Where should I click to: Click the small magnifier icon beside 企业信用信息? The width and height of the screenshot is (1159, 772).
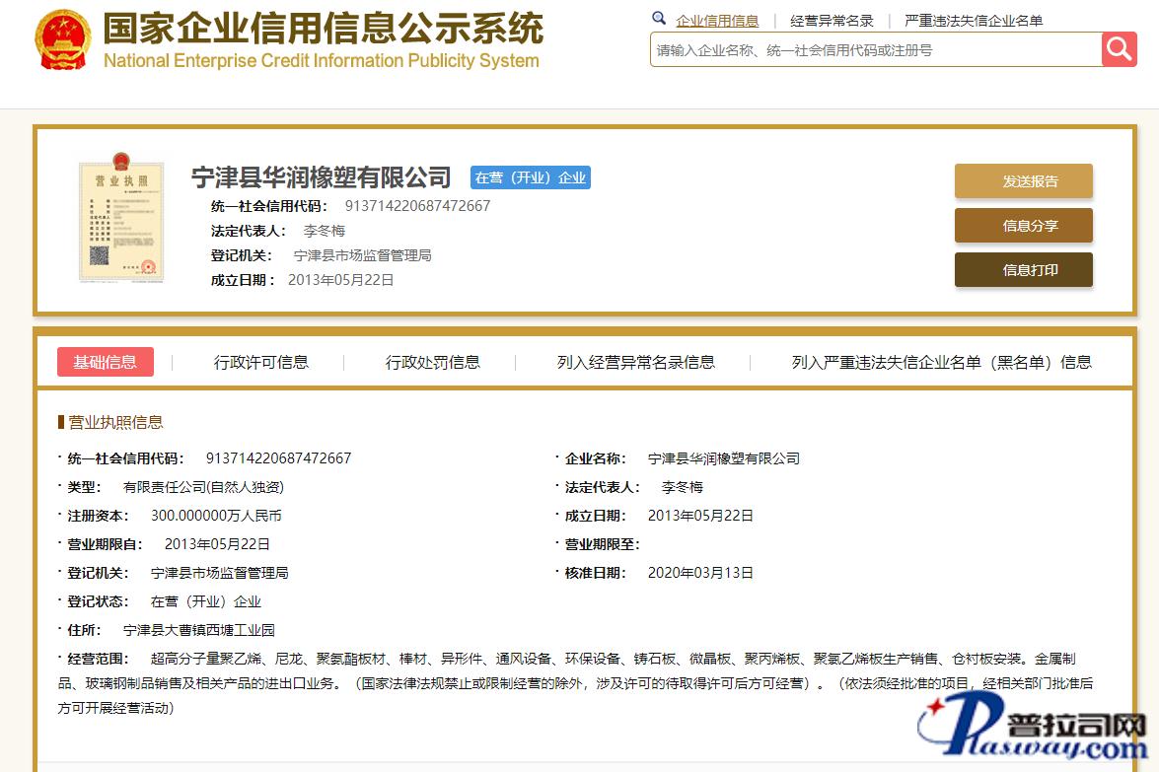(659, 19)
